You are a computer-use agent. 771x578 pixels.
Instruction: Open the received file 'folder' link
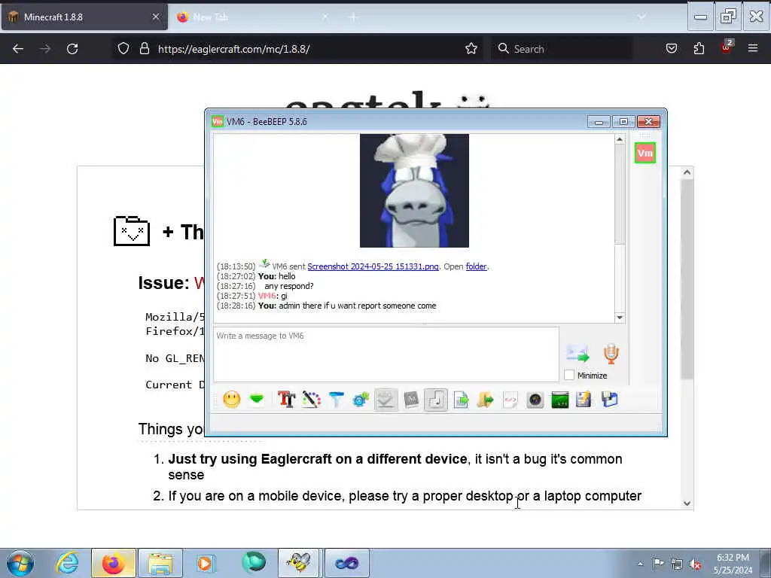tap(476, 266)
